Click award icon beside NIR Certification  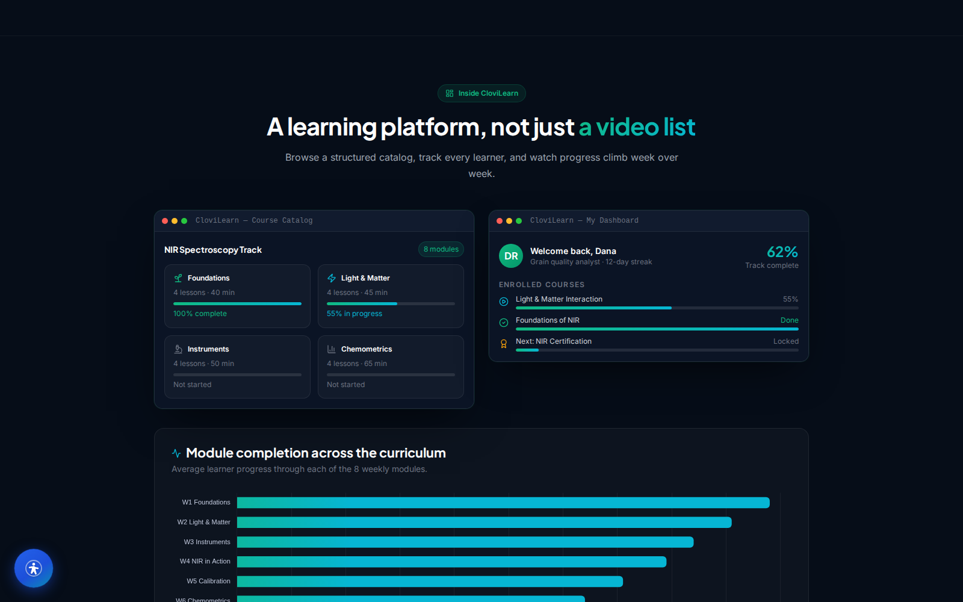pos(504,344)
